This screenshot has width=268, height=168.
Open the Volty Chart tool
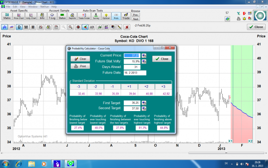[31, 16]
